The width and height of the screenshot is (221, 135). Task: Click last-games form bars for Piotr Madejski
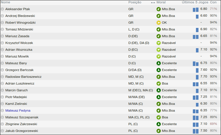pos(196,97)
